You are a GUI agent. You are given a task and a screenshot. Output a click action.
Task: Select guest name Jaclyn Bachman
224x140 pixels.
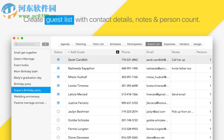(x=78, y=111)
